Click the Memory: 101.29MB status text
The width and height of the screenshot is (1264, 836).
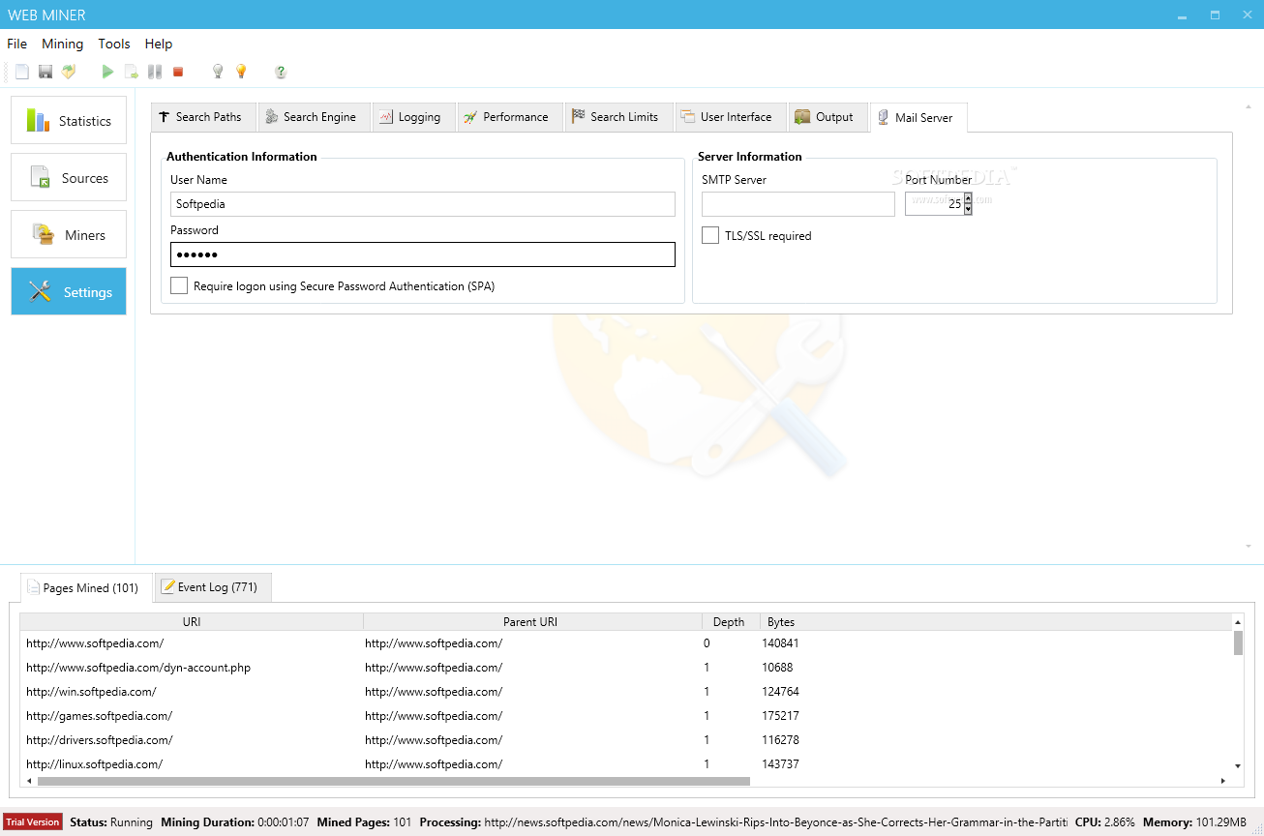(1194, 822)
